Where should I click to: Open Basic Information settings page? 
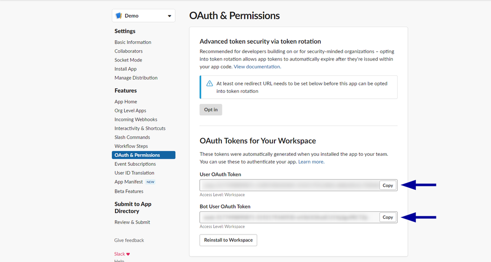(x=133, y=42)
